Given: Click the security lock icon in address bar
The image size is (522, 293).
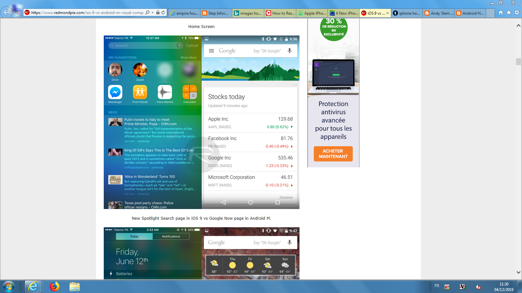Looking at the screenshot, I should (158, 13).
